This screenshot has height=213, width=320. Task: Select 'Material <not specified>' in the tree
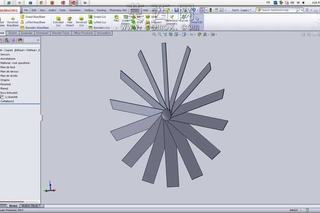(15, 63)
